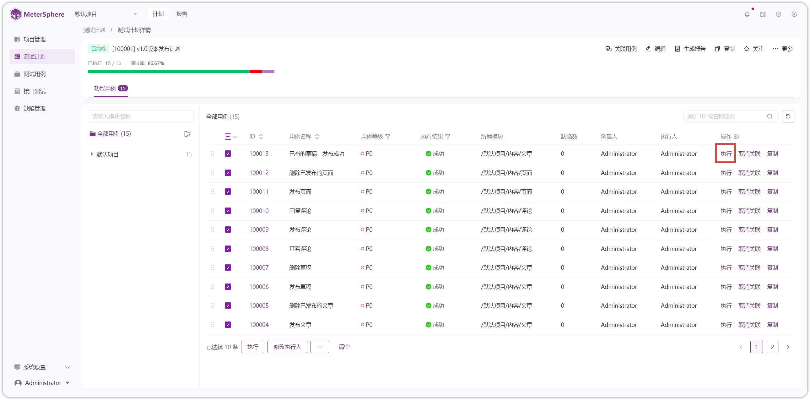This screenshot has height=400, width=810.
Task: Uncheck the checkbox for case 100012
Action: (228, 173)
